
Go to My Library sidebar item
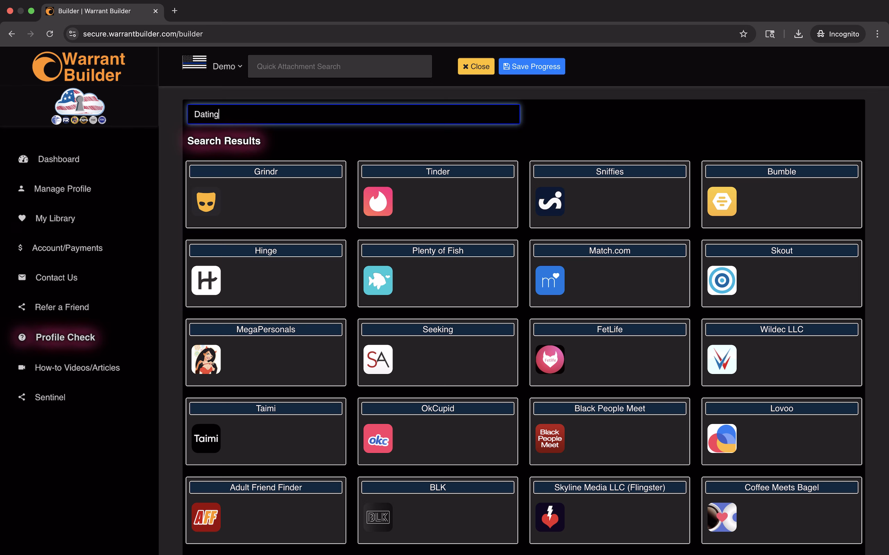55,218
